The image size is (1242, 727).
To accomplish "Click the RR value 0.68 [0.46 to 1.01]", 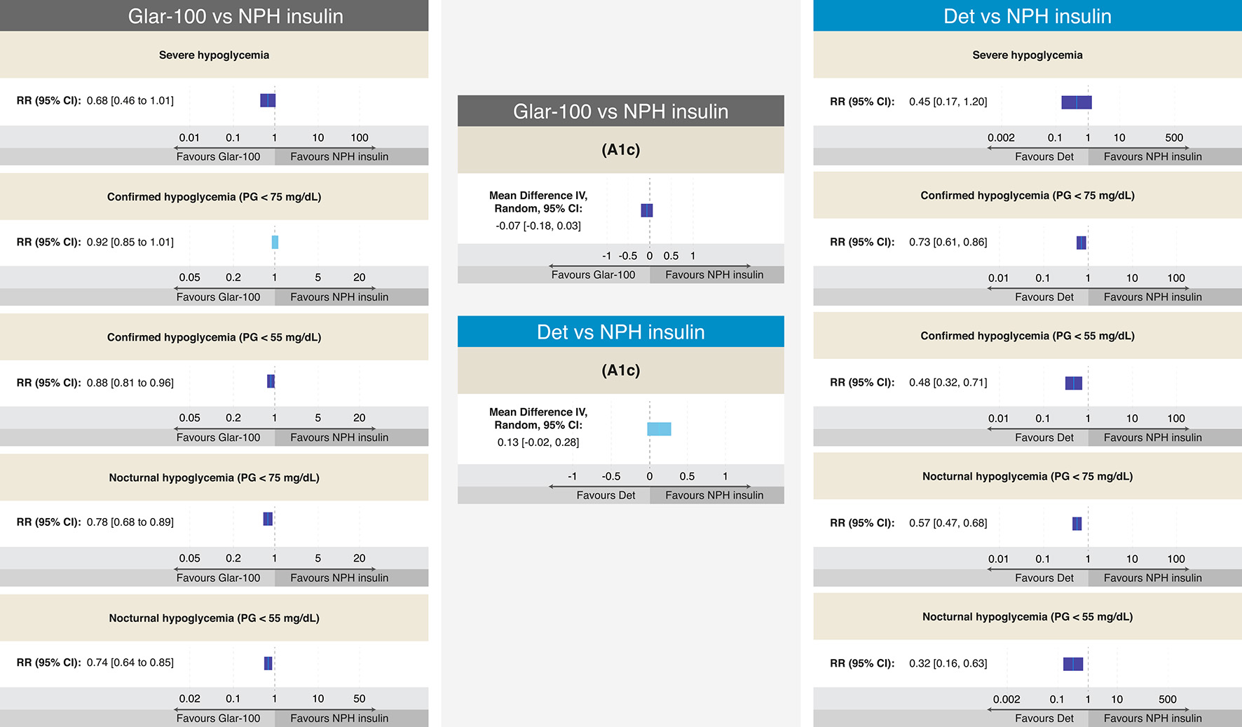I will 130,100.
